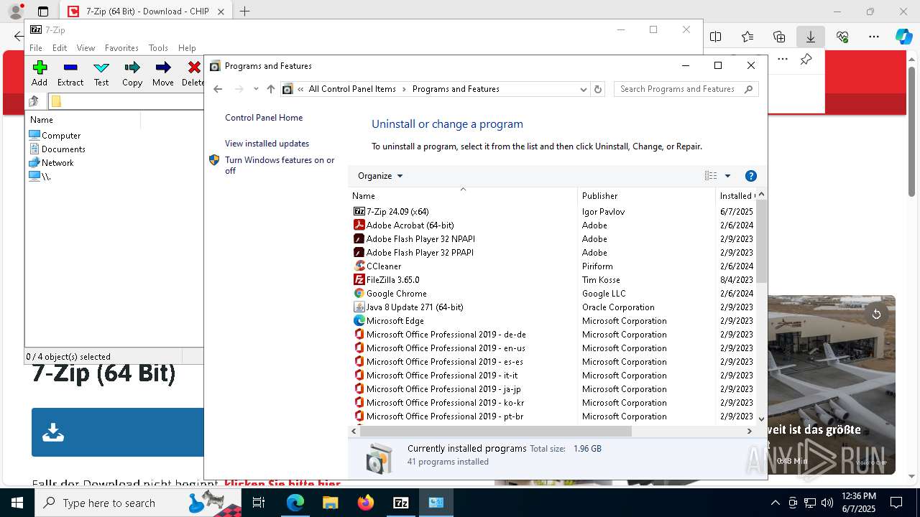Expand the view options dropdown arrow
This screenshot has width=920, height=517.
pos(727,176)
